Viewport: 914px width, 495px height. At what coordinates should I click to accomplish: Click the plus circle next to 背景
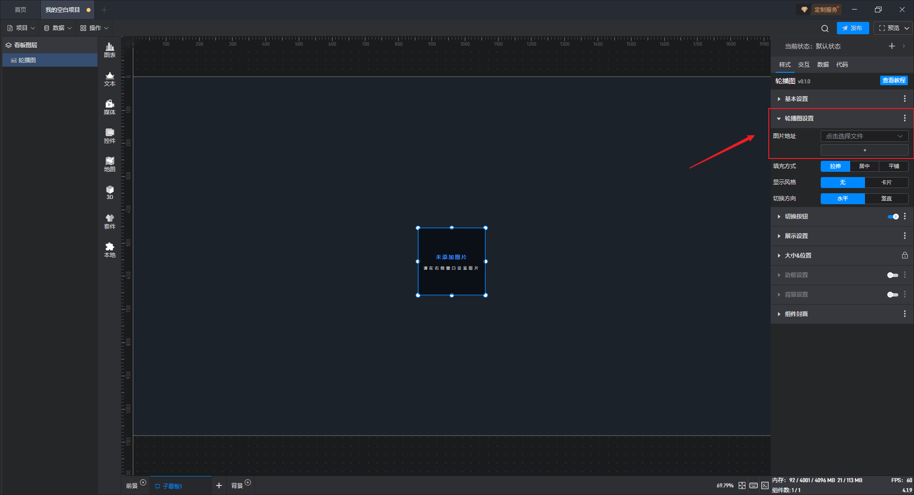click(x=248, y=483)
